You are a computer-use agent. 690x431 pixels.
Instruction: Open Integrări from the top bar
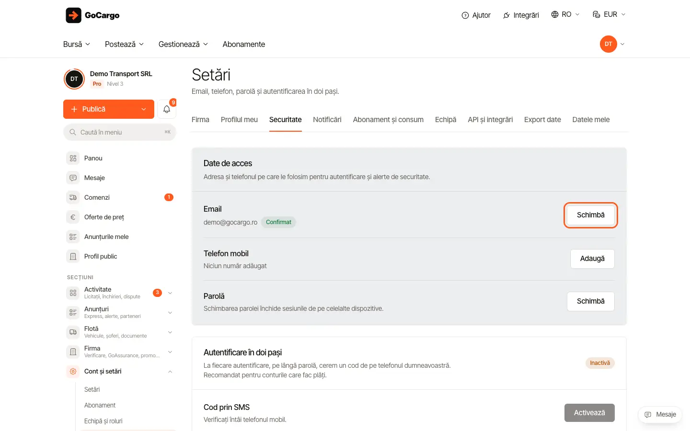tap(521, 15)
